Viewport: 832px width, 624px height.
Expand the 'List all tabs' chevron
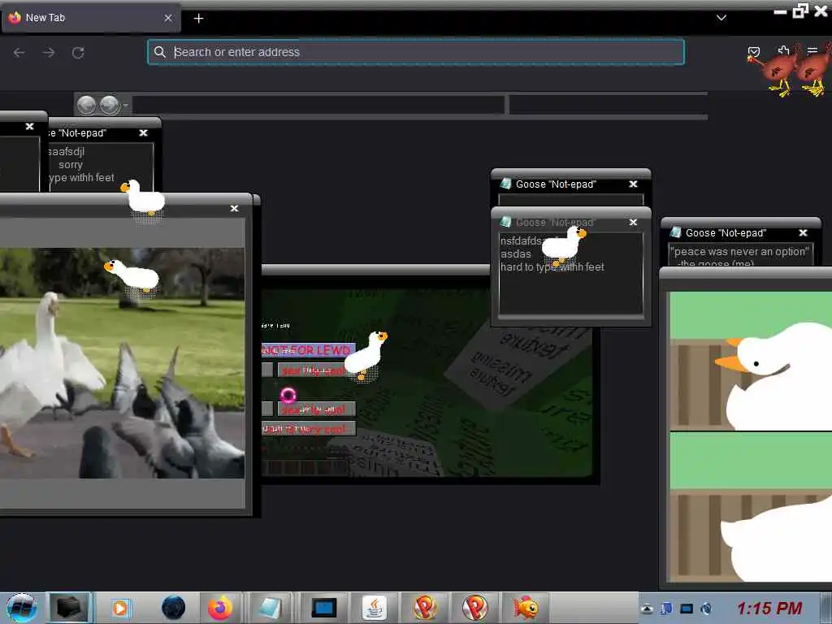721,18
